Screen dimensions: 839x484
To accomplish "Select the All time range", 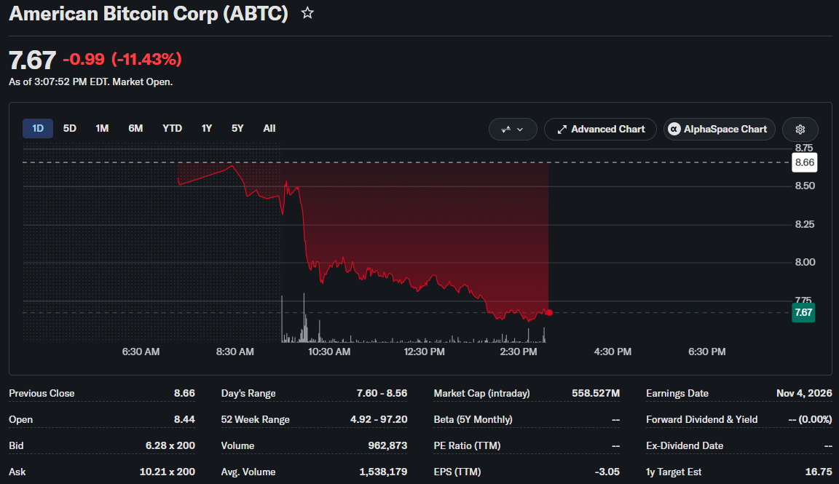I will tap(269, 128).
